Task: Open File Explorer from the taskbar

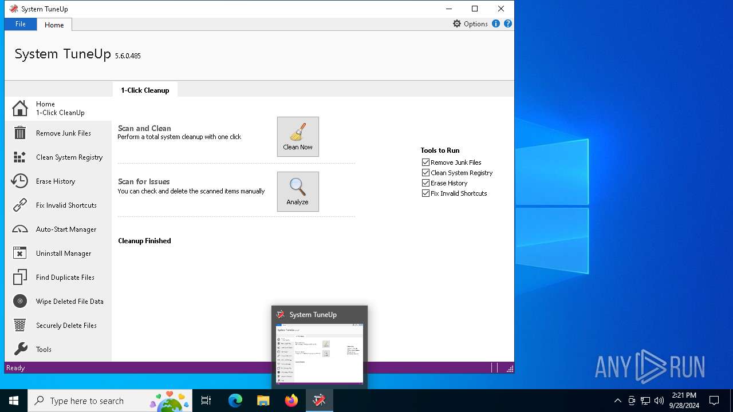Action: (x=263, y=401)
